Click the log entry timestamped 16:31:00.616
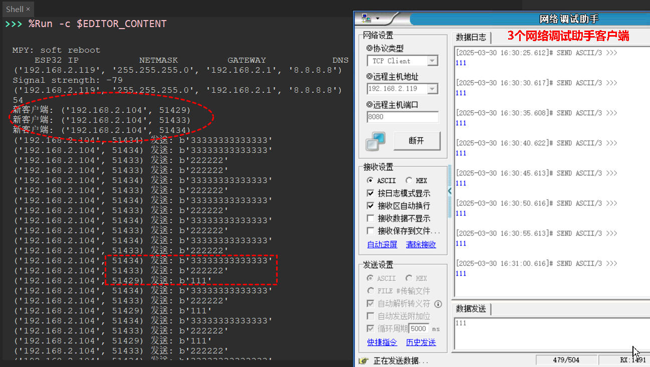This screenshot has width=650, height=367. point(537,263)
